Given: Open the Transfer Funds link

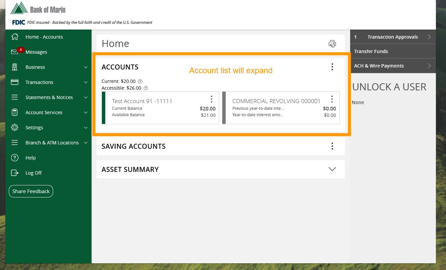Looking at the screenshot, I should point(371,51).
